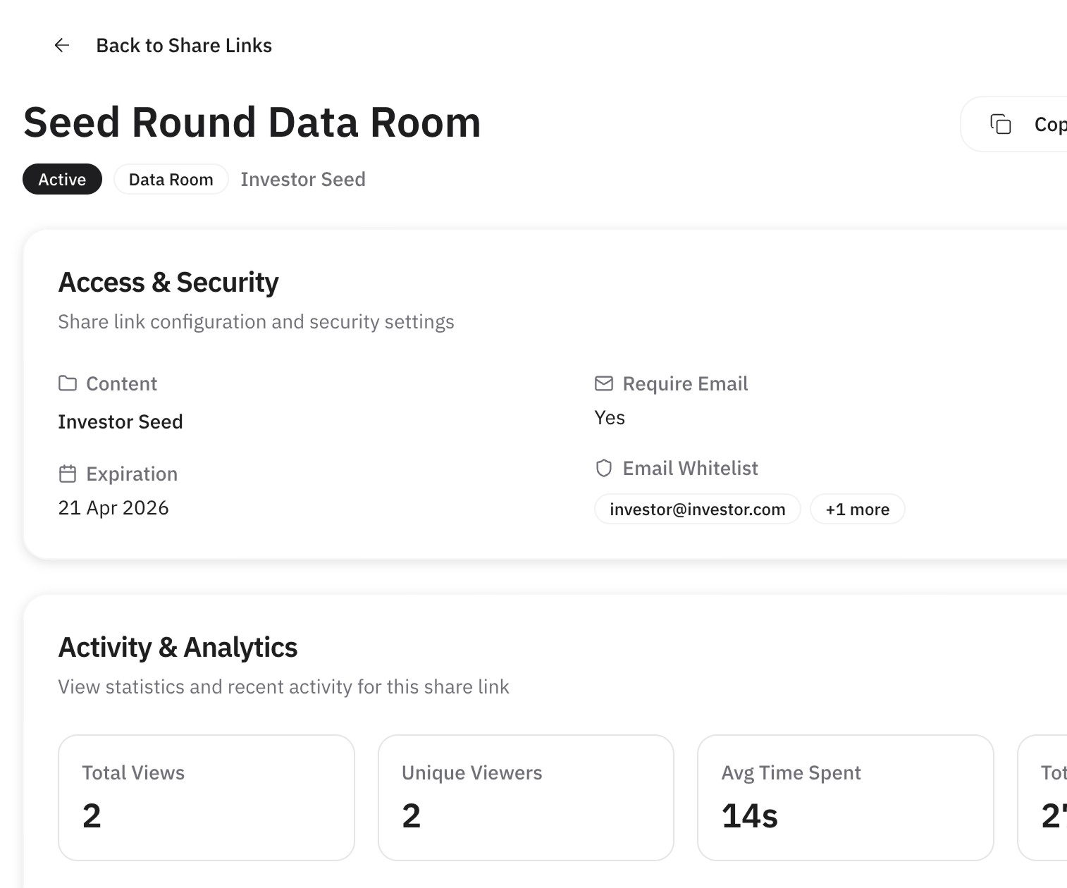Go back to Share Links
This screenshot has height=888, width=1067.
tap(183, 45)
